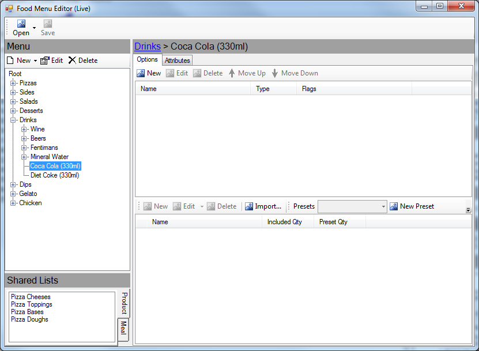Click the toolbar overflow arrow at right edge
The height and width of the screenshot is (351, 479).
coord(468,210)
